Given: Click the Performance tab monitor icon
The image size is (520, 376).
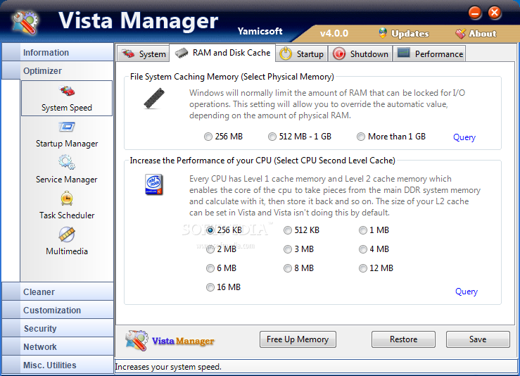Looking at the screenshot, I should [404, 53].
